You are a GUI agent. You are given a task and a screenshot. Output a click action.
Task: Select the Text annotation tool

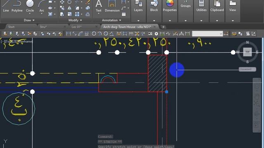pyautogui.click(x=99, y=6)
